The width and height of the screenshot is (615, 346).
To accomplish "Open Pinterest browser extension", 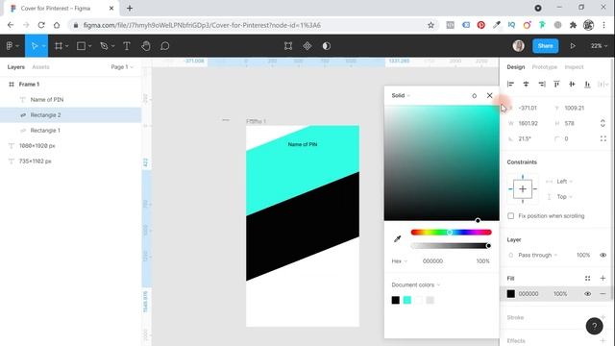I will [480, 25].
